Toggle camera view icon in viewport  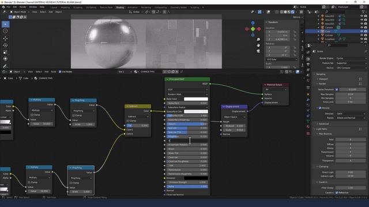[258, 51]
